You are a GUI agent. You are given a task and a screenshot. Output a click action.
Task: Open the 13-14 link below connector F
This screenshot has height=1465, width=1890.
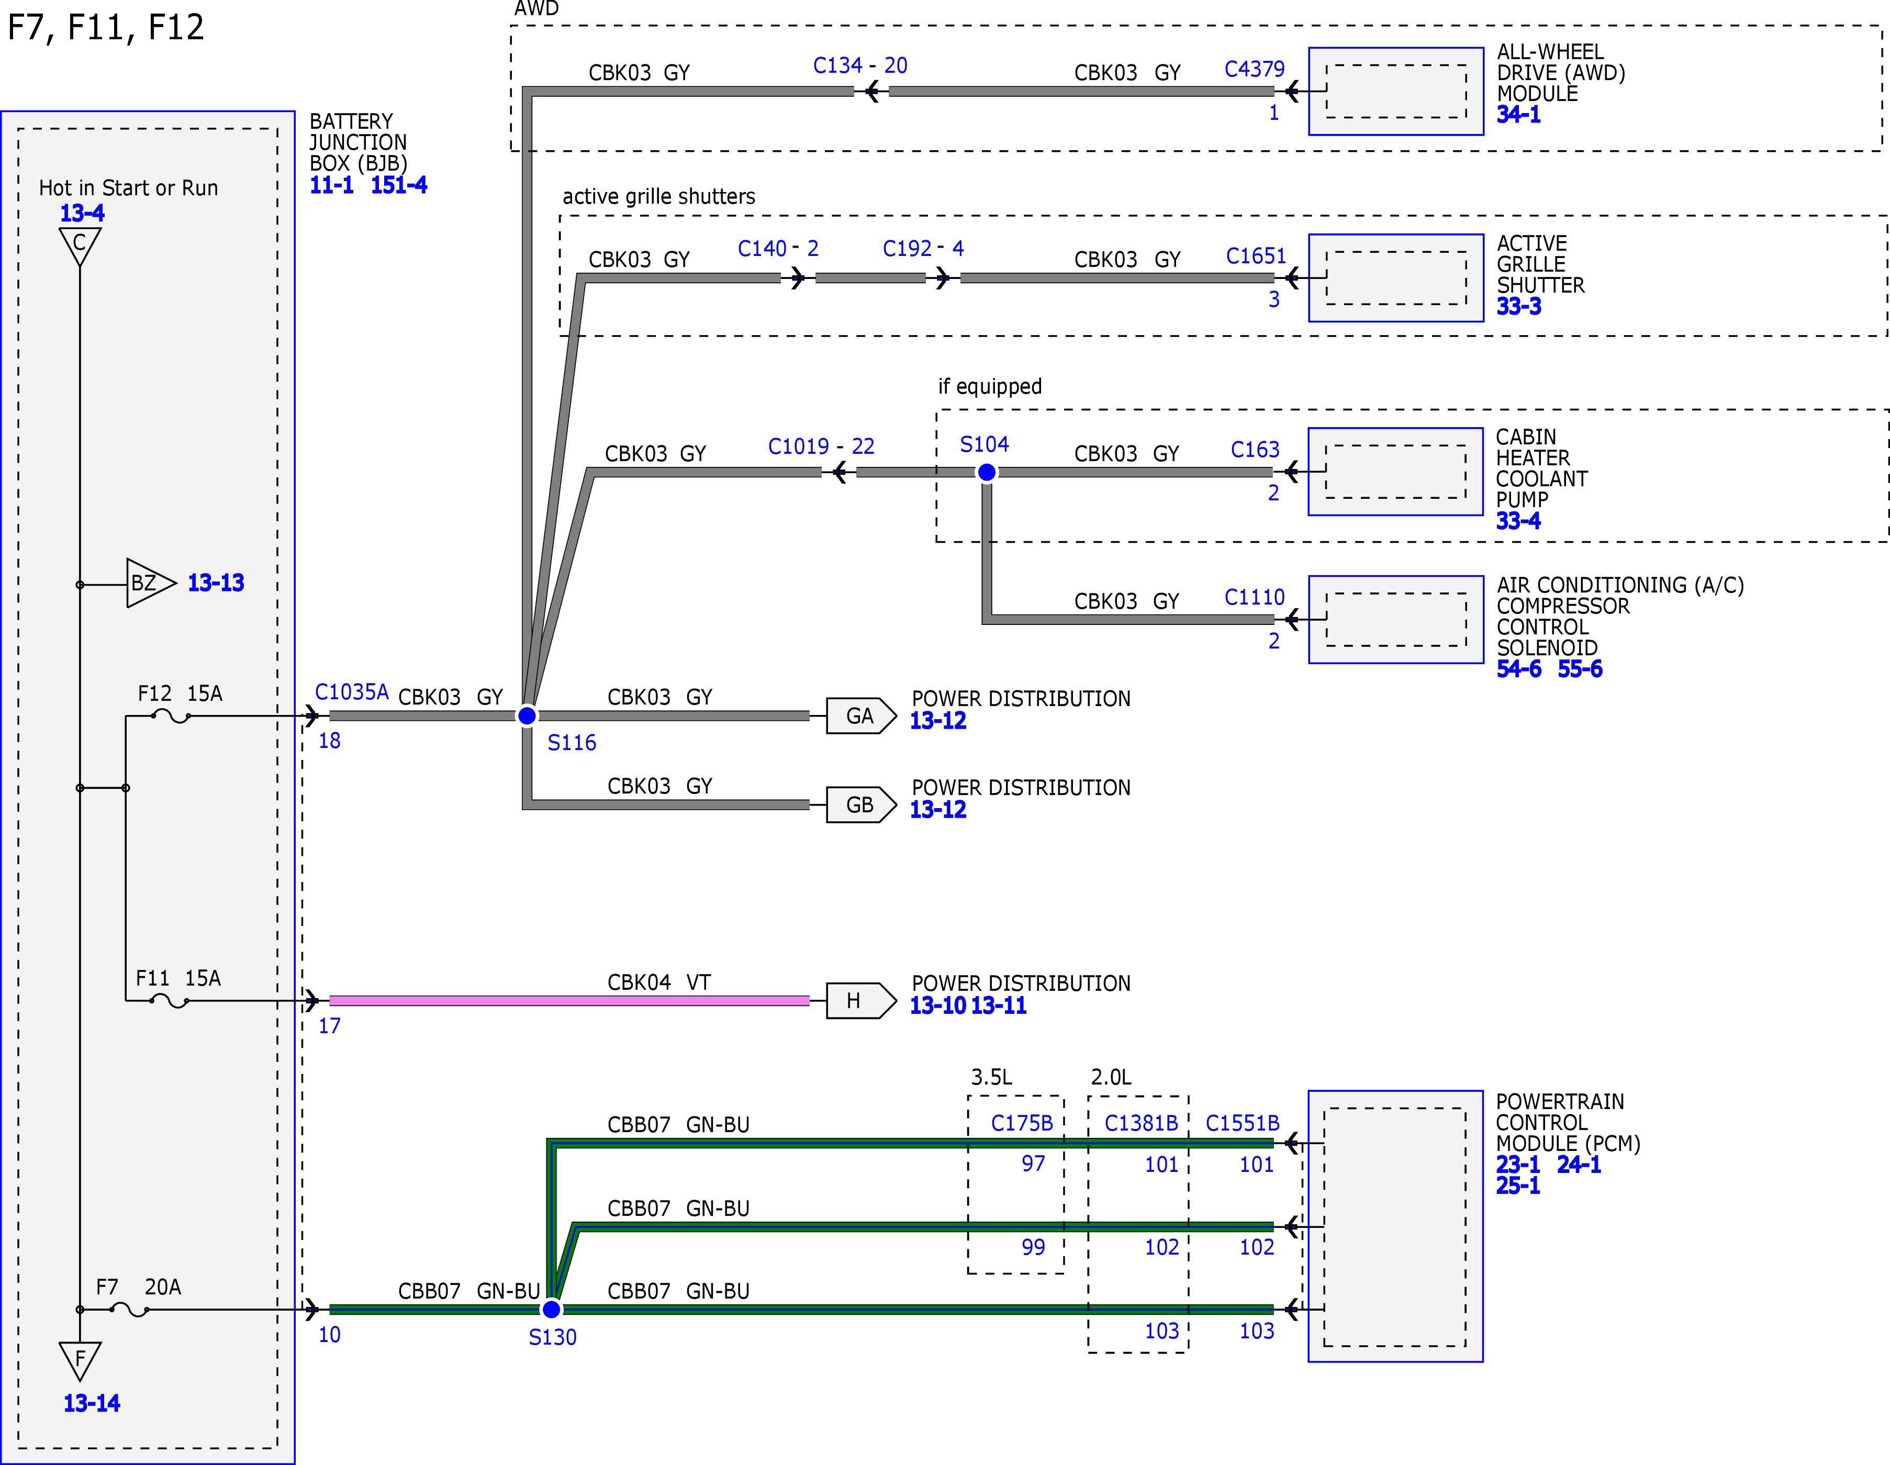pyautogui.click(x=92, y=1404)
